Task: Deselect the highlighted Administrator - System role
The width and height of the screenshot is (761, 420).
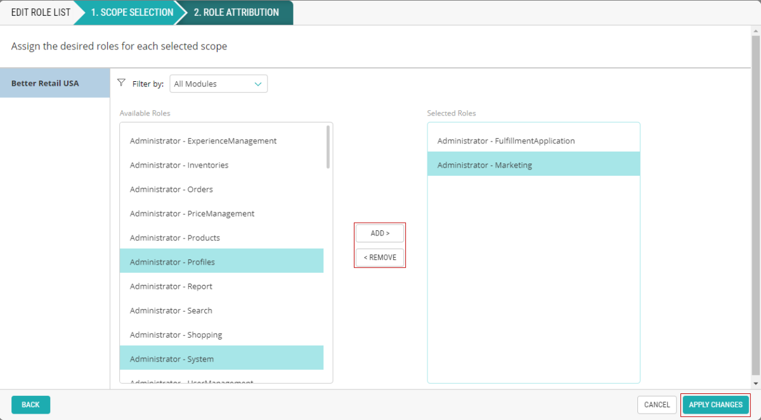Action: click(x=171, y=359)
